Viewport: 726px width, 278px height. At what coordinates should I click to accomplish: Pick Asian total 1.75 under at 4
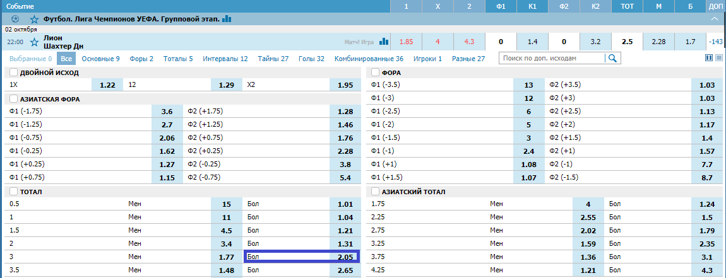click(x=588, y=204)
